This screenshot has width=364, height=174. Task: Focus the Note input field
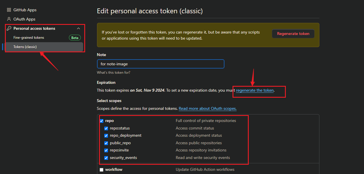pyautogui.click(x=160, y=64)
